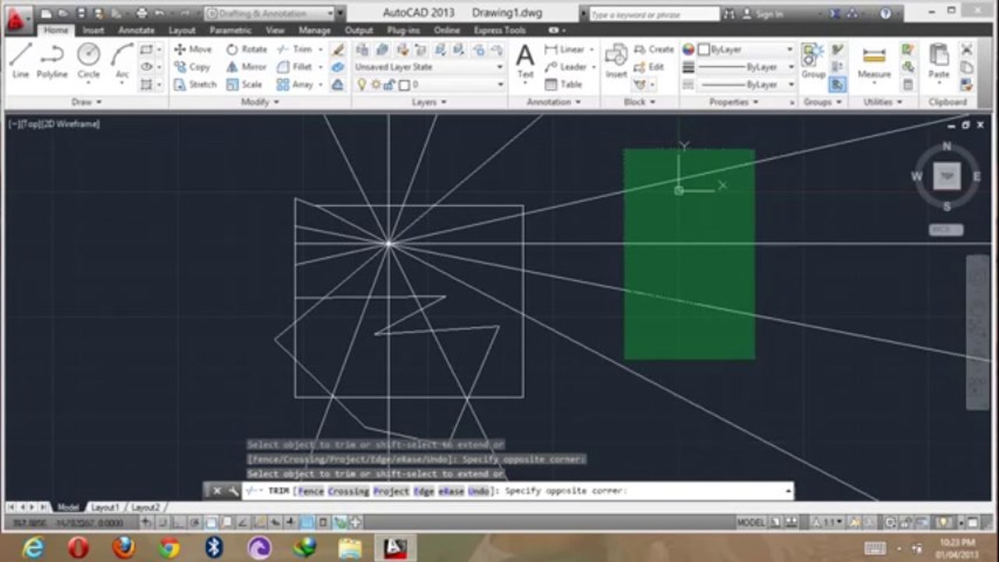
Task: Open the Insert ribbon tab
Action: coord(93,30)
